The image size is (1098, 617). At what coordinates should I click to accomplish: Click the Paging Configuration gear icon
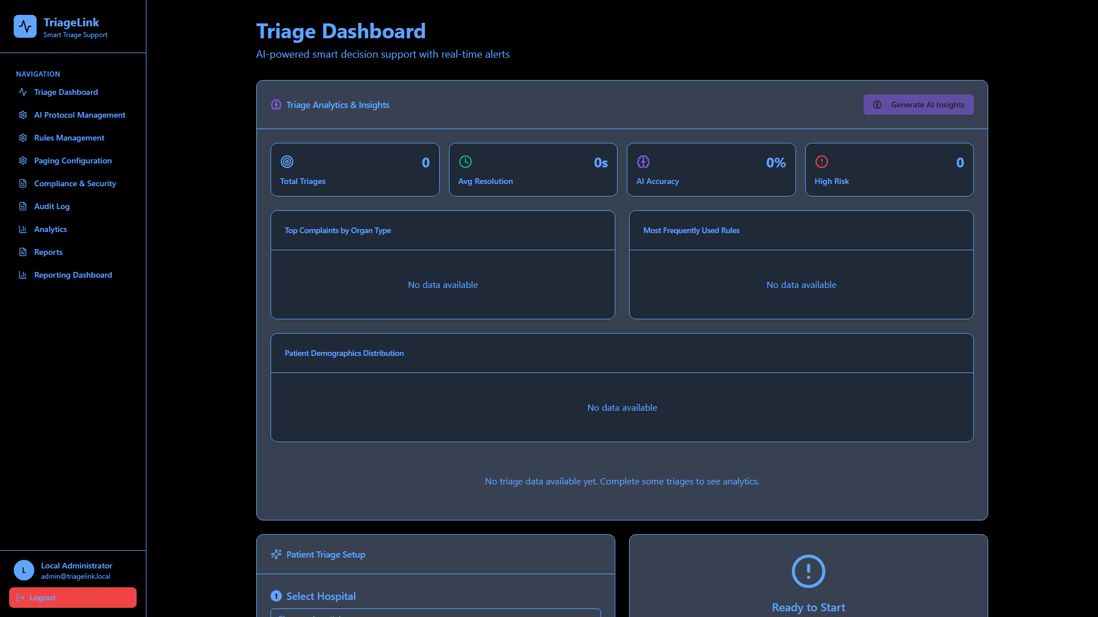23,161
